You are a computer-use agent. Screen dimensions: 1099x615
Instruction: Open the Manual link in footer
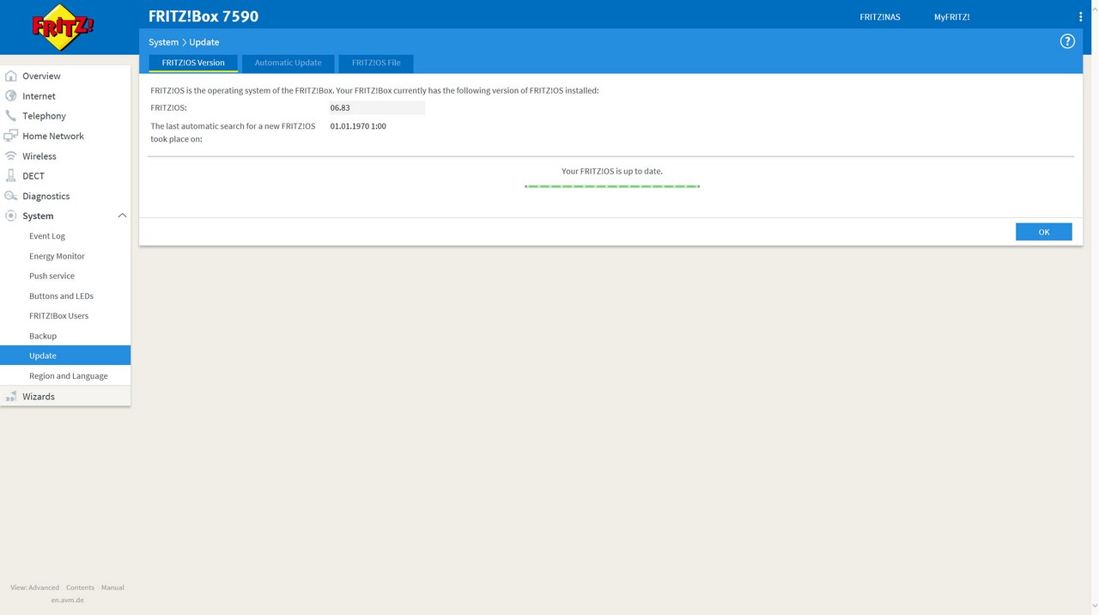click(112, 588)
